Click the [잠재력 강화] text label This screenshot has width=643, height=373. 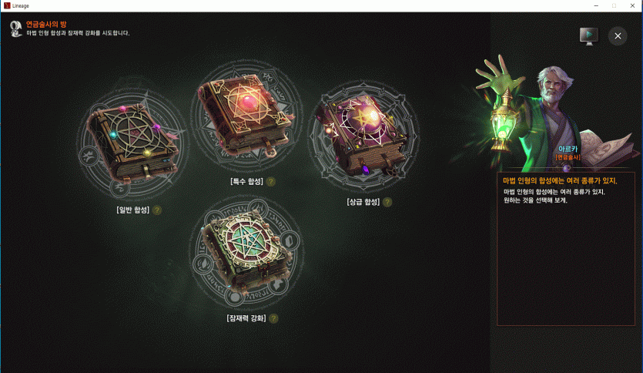click(246, 318)
